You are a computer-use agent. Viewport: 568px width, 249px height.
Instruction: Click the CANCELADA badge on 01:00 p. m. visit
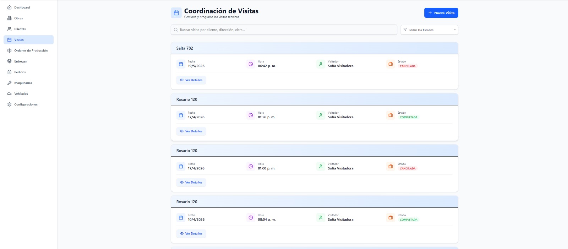pyautogui.click(x=408, y=168)
